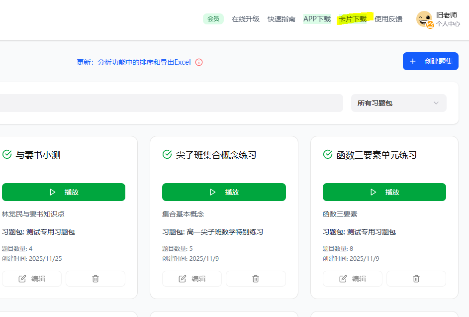Open 快速指南 in top navigation
Viewport: 469px width, 317px height.
pos(281,19)
